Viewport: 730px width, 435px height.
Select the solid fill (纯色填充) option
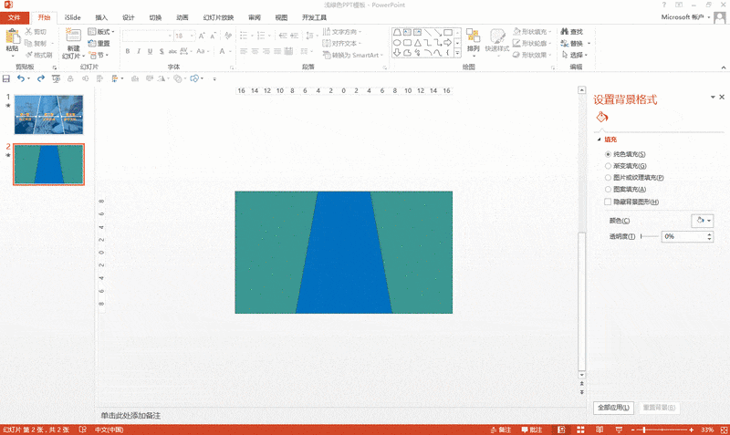609,154
